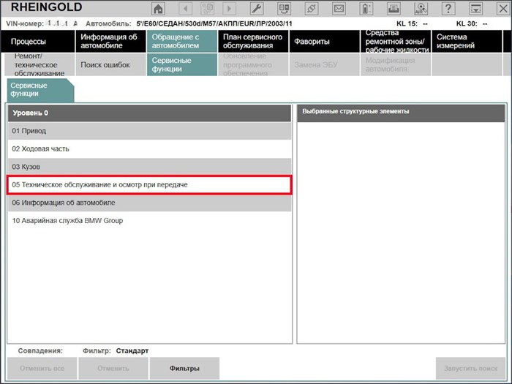This screenshot has width=512, height=384.
Task: Open the printer icon in toolbar
Action: [394, 9]
